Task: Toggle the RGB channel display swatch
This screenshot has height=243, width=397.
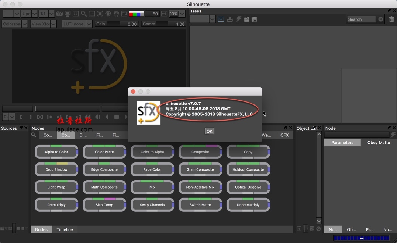Action: pyautogui.click(x=136, y=14)
